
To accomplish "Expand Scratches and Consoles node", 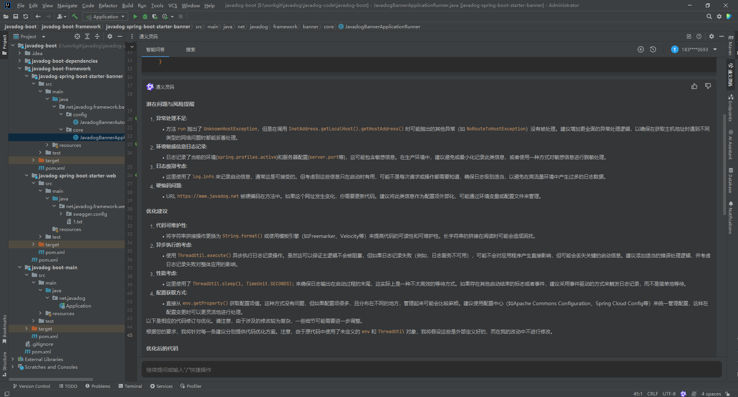I will [x=13, y=367].
